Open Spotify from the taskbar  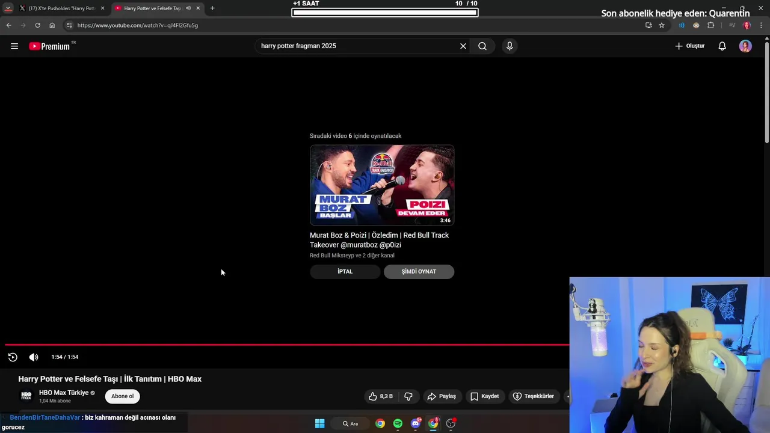pyautogui.click(x=398, y=423)
